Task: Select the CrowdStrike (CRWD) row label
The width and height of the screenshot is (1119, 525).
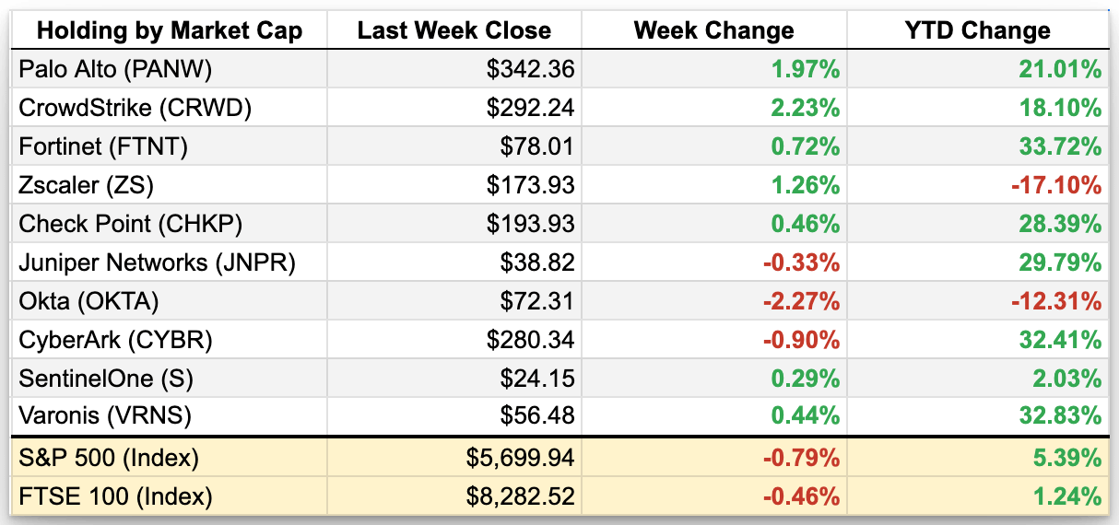Action: 135,108
